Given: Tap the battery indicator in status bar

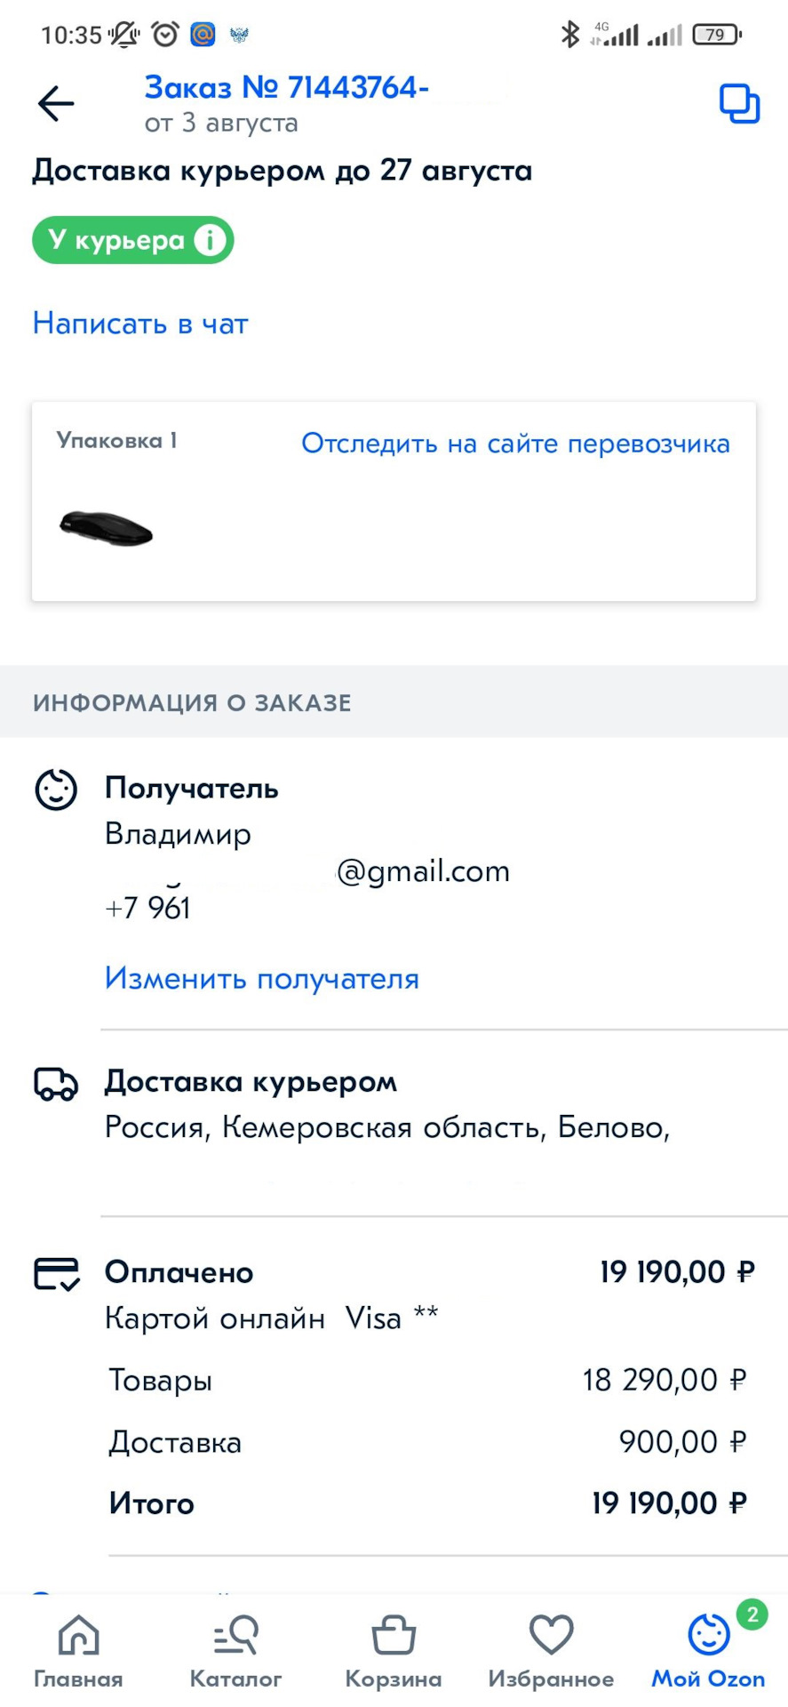Looking at the screenshot, I should point(716,35).
